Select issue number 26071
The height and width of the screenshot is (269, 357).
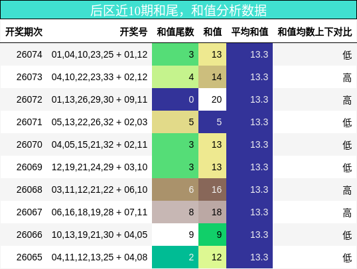pos(29,122)
